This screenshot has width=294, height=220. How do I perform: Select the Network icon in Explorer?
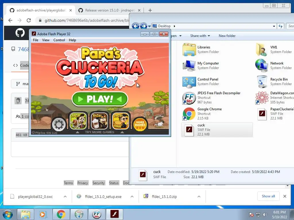coord(262,66)
